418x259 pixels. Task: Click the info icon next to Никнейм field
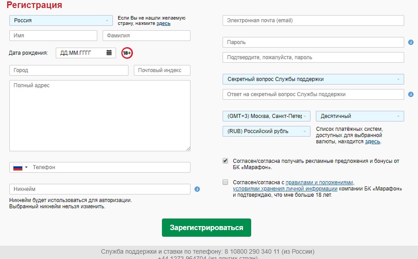197,189
